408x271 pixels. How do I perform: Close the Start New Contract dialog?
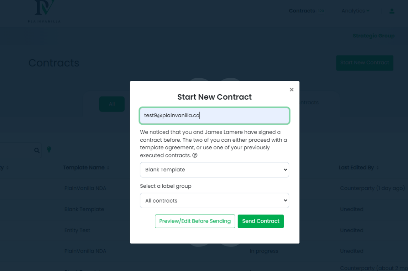[292, 90]
